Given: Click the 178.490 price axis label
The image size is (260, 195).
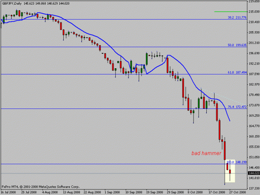Looking at the screenshot, I should (x=254, y=95).
